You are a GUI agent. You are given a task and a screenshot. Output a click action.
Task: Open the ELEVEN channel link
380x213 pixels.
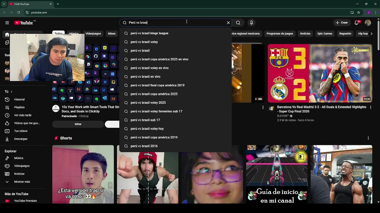[x=283, y=116]
